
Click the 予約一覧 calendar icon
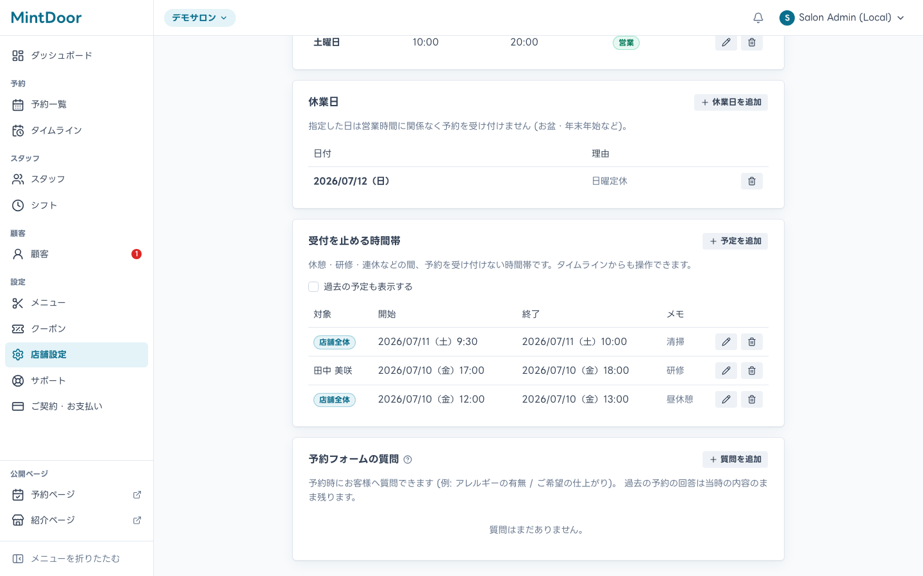tap(18, 104)
